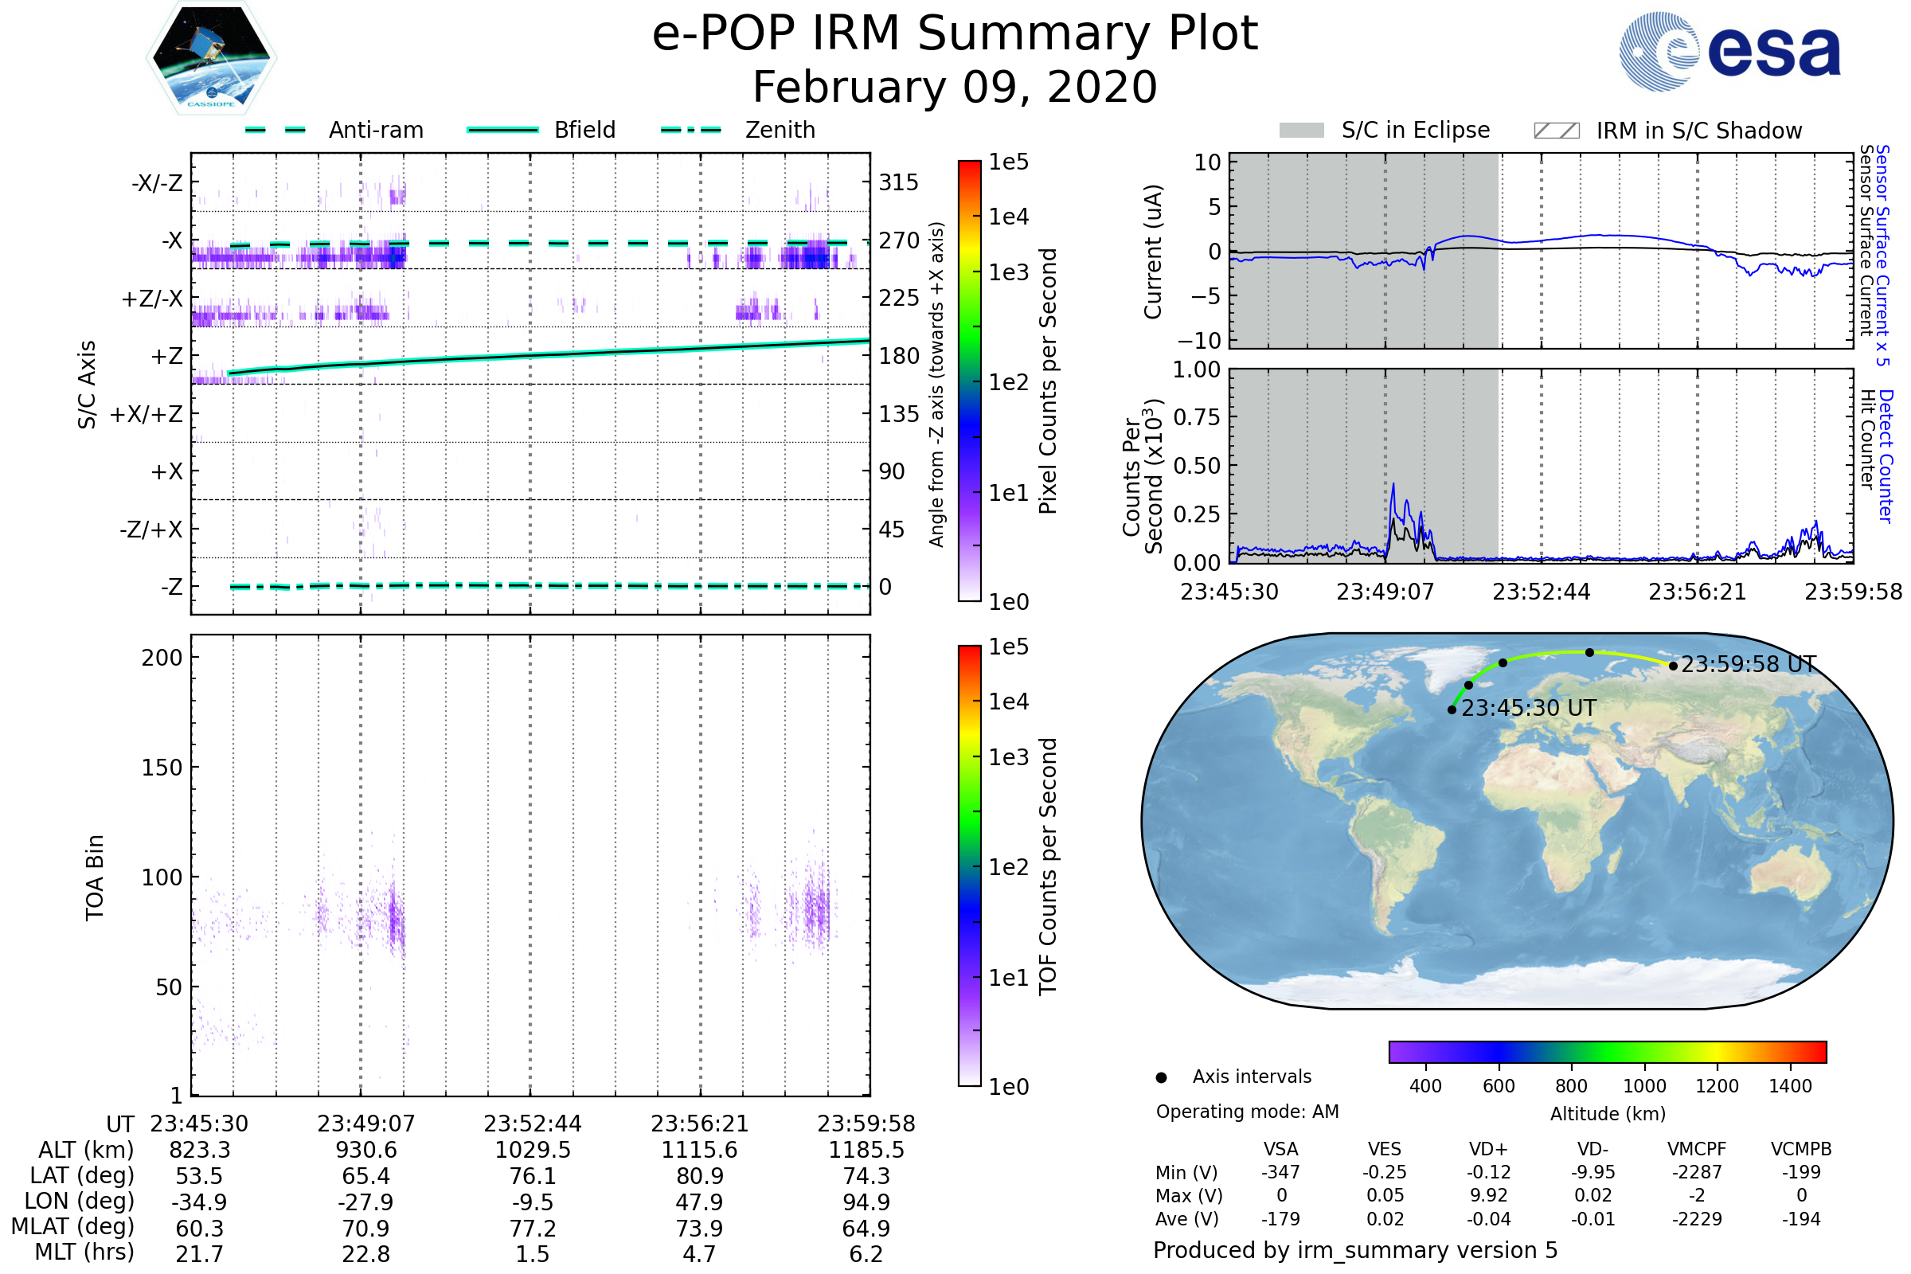
Task: Click the VMCPF voltage column header
Action: pos(1697,1149)
